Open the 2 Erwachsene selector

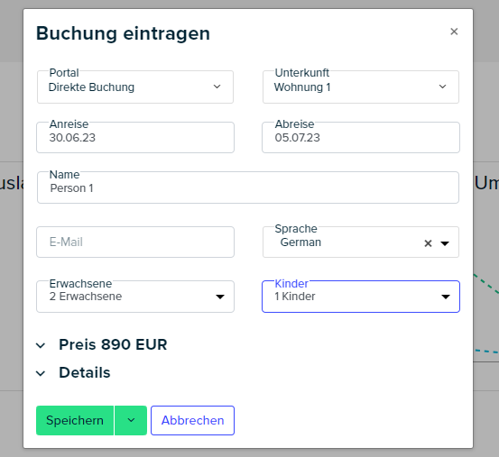[x=135, y=297]
